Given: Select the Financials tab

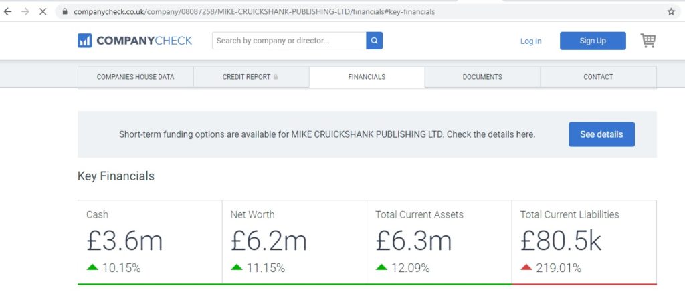Looking at the screenshot, I should pyautogui.click(x=367, y=77).
